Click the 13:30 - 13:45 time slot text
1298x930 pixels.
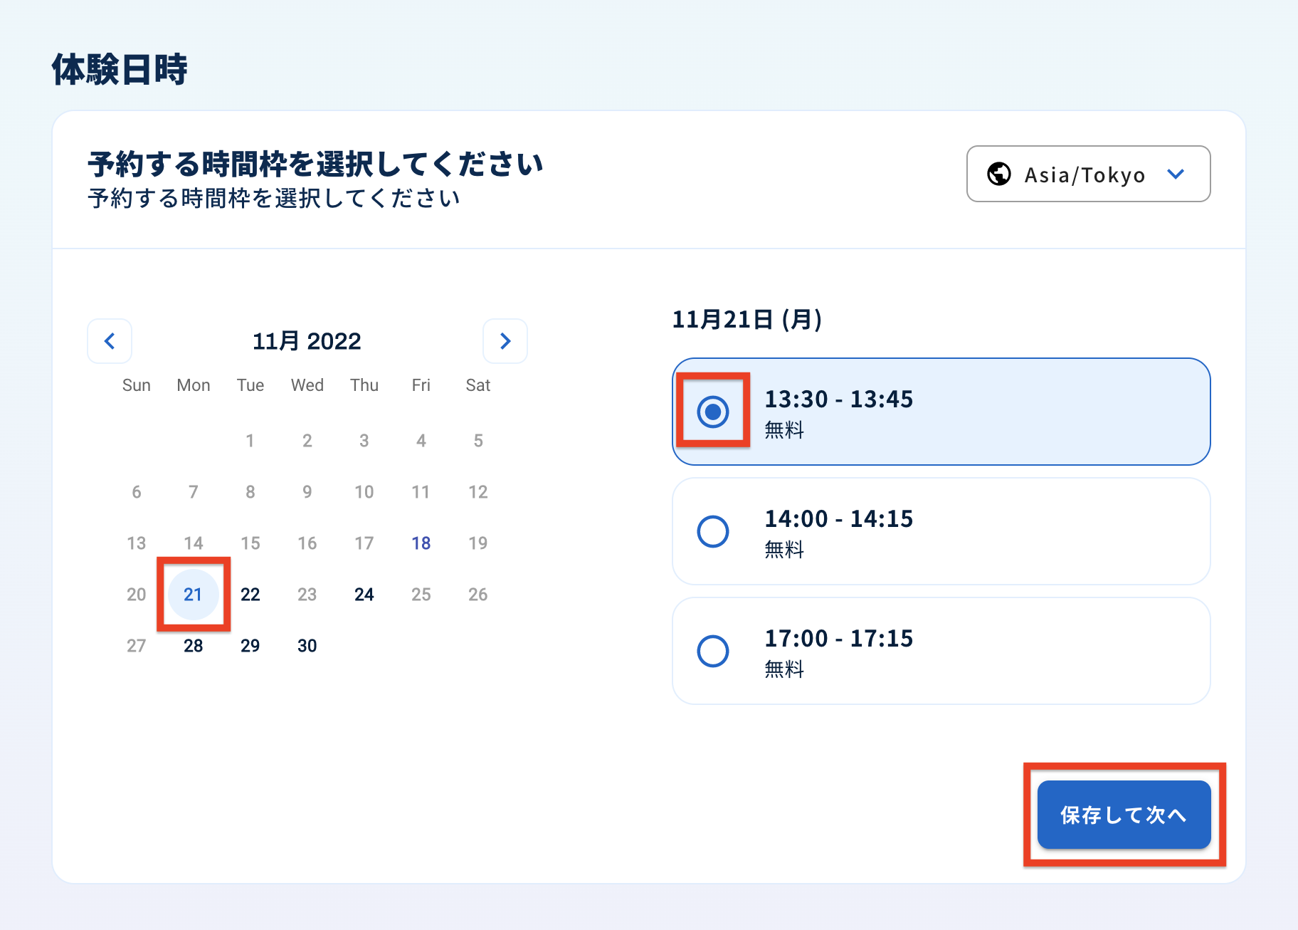click(x=838, y=399)
